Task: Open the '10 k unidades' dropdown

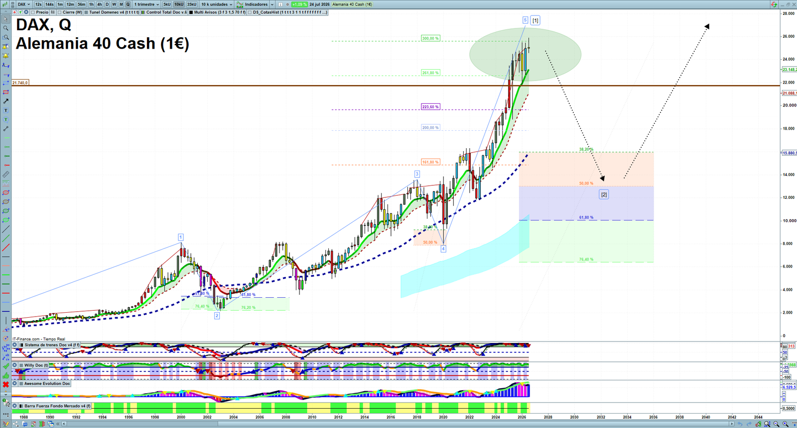Action: click(217, 4)
